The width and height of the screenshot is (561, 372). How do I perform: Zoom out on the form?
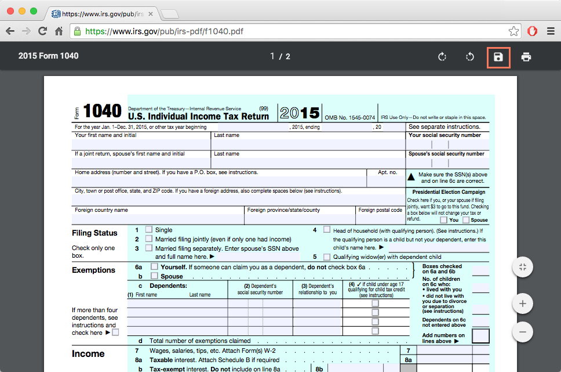point(522,332)
